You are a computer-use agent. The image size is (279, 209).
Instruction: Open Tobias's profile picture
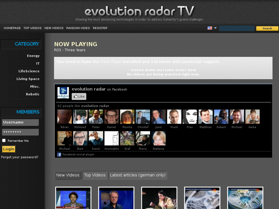point(64,117)
